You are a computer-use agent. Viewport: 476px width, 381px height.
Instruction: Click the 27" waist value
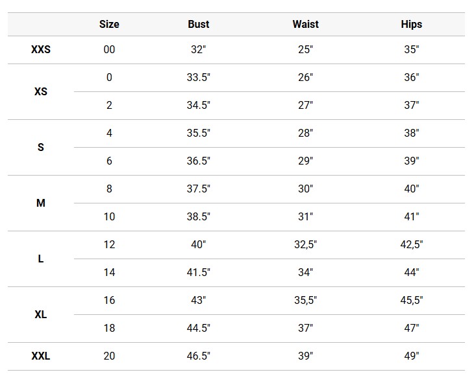[x=305, y=105]
